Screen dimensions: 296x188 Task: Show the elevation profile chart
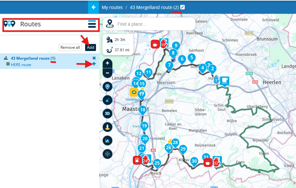108,141
